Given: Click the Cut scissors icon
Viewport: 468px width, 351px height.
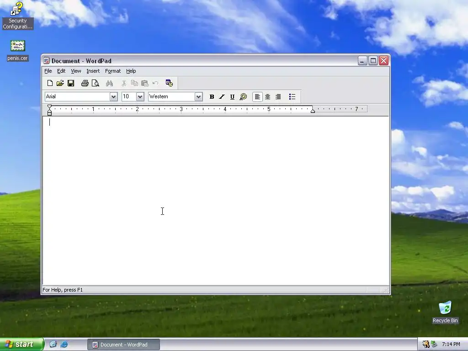Looking at the screenshot, I should coord(124,83).
